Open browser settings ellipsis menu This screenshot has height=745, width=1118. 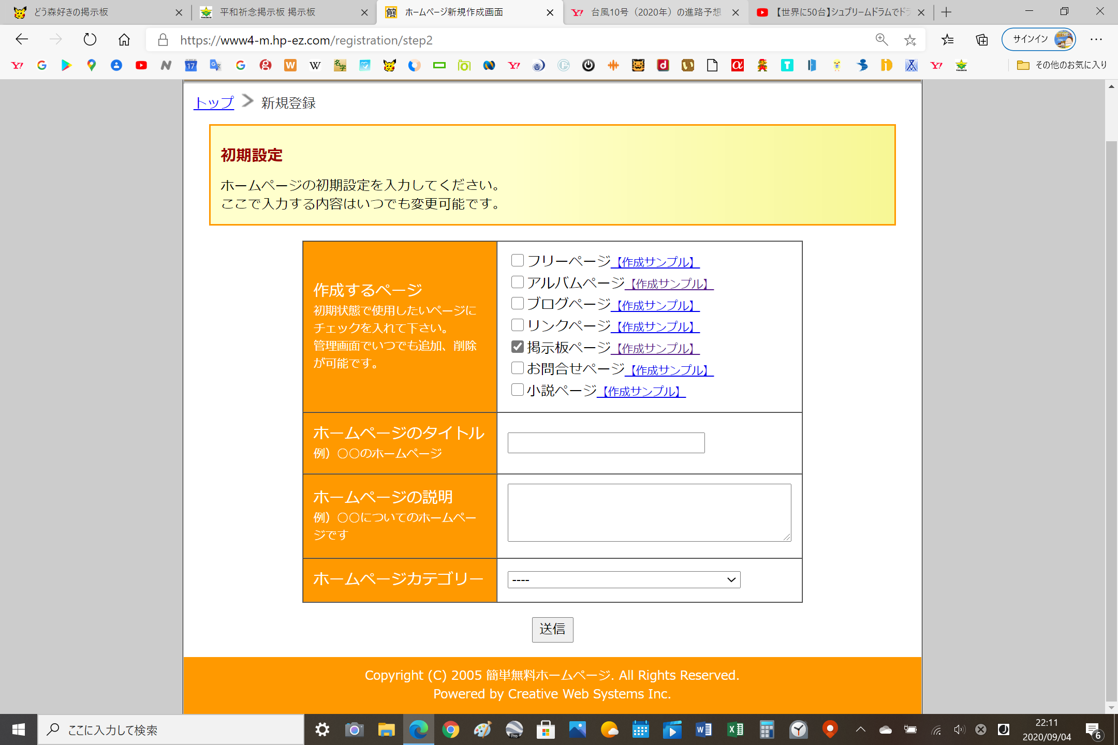pyautogui.click(x=1096, y=39)
